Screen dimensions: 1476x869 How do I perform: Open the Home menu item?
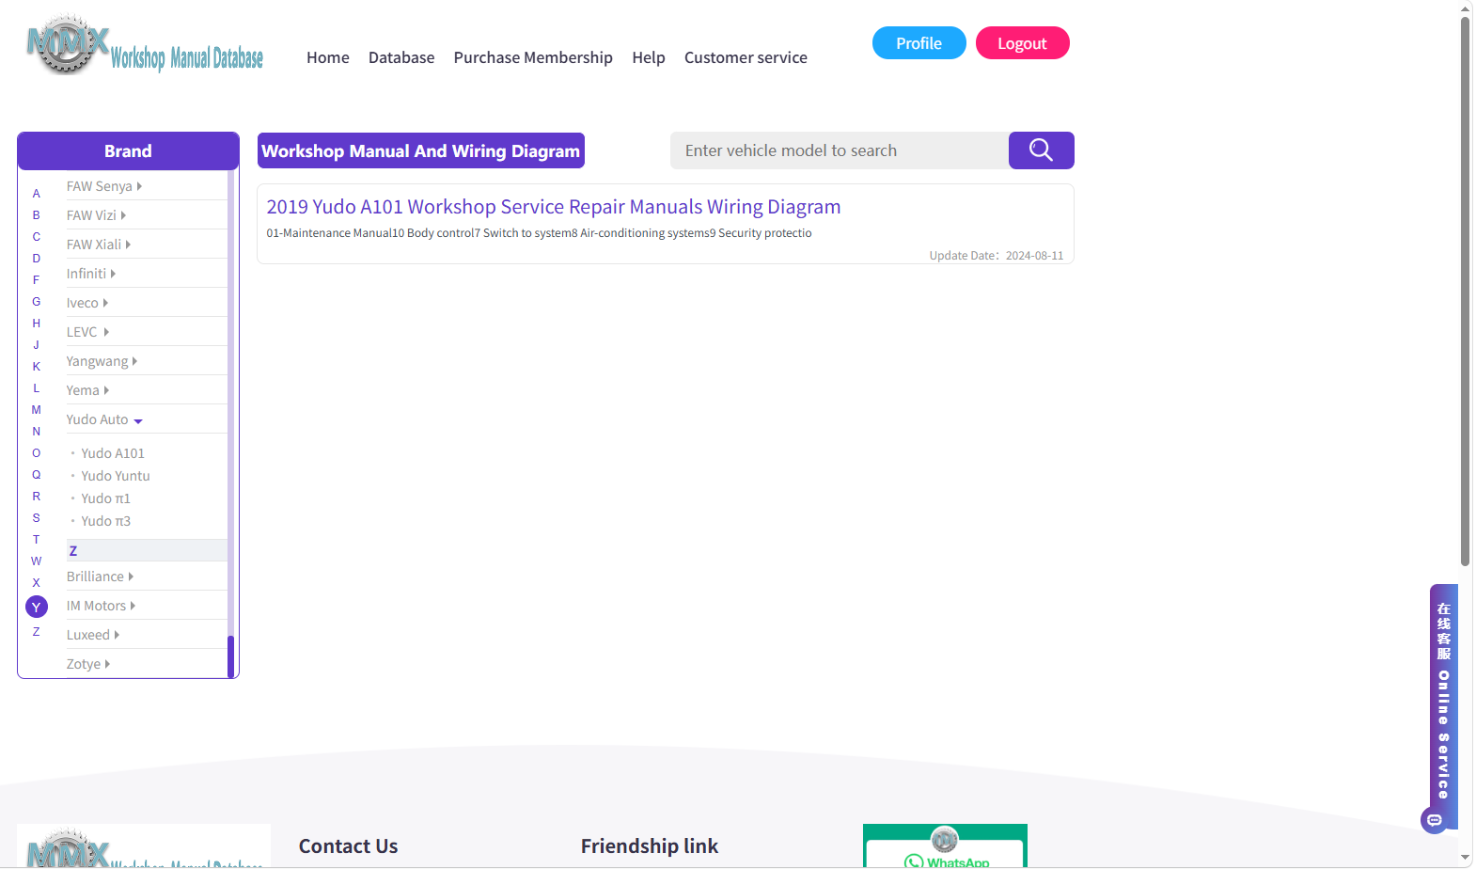click(327, 57)
